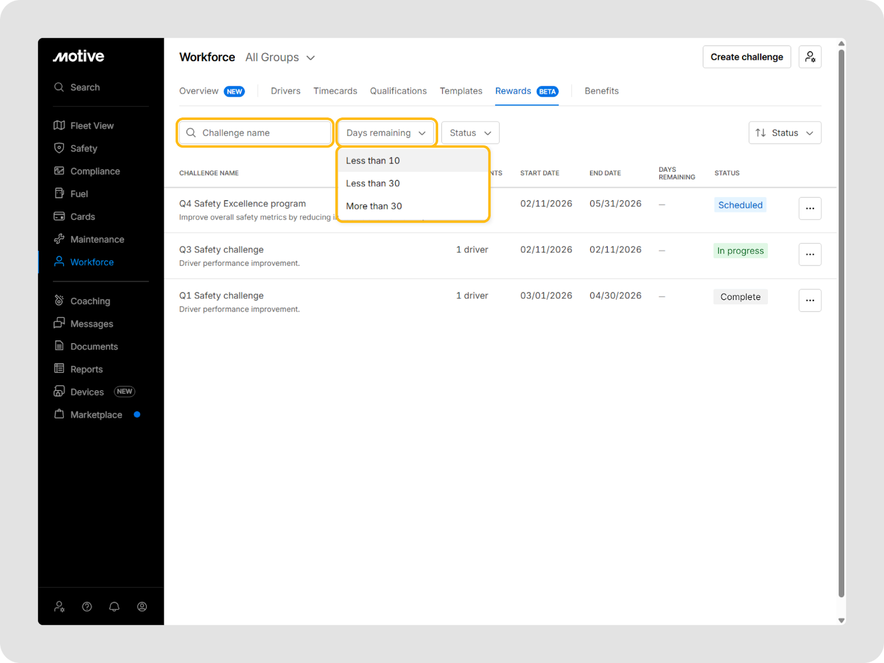Click the Coaching medal icon

point(59,301)
